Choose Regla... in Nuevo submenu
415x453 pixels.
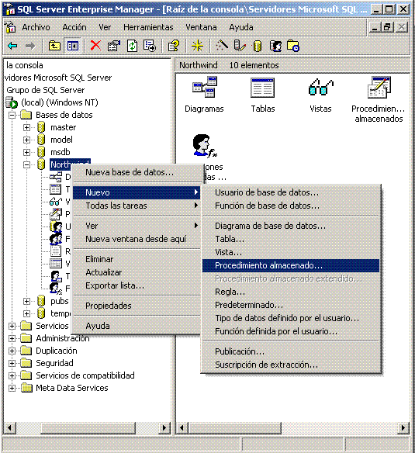pyautogui.click(x=291, y=292)
